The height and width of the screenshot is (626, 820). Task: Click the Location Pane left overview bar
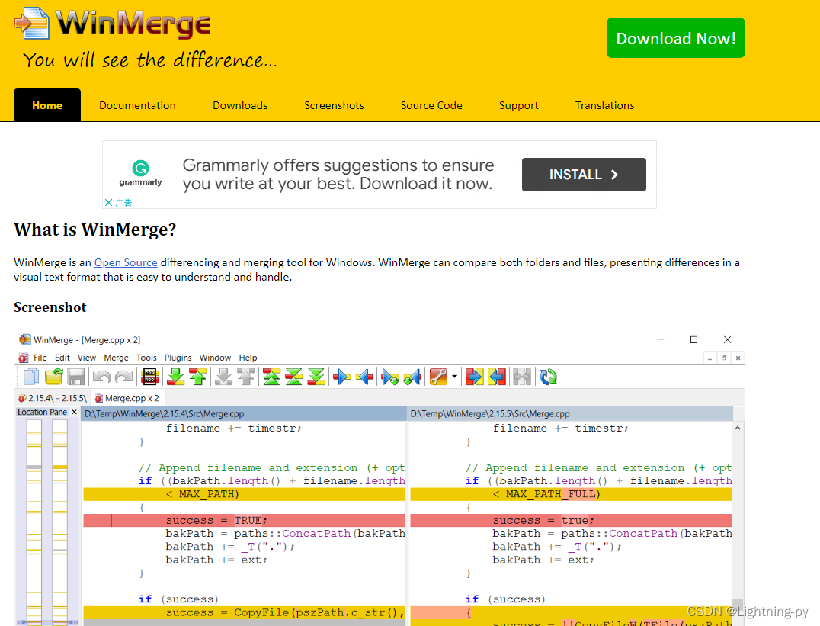[34, 521]
